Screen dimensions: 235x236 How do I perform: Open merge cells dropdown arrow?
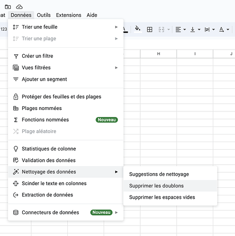click(169, 29)
